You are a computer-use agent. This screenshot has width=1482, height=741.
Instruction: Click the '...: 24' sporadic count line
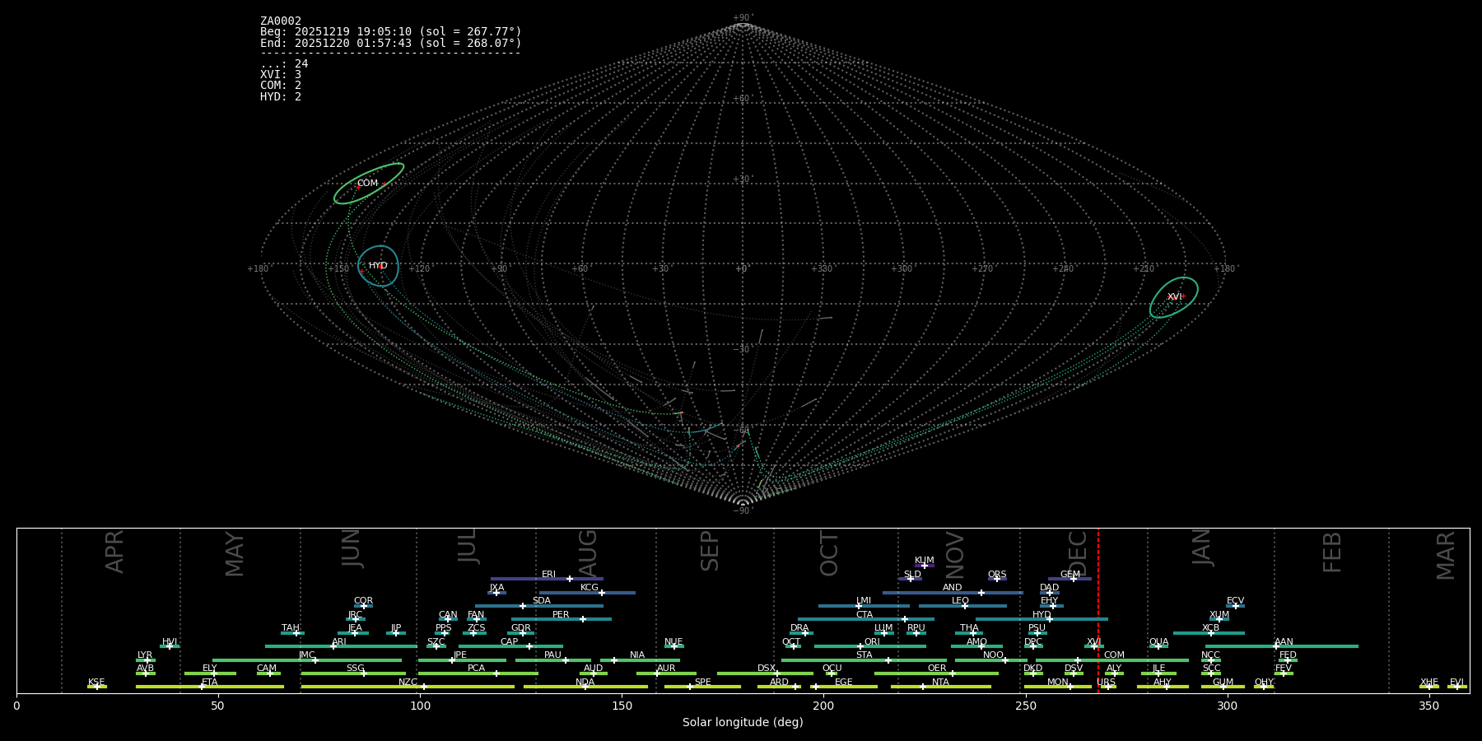pos(284,64)
